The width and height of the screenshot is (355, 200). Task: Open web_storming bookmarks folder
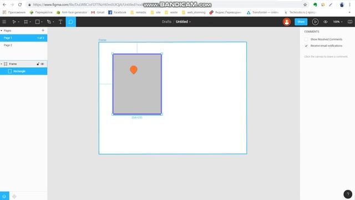194,12
